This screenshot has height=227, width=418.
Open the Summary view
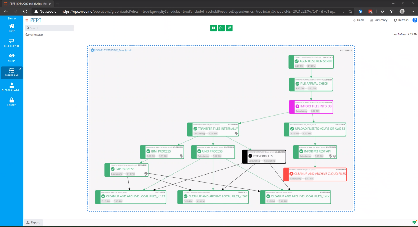pyautogui.click(x=379, y=20)
